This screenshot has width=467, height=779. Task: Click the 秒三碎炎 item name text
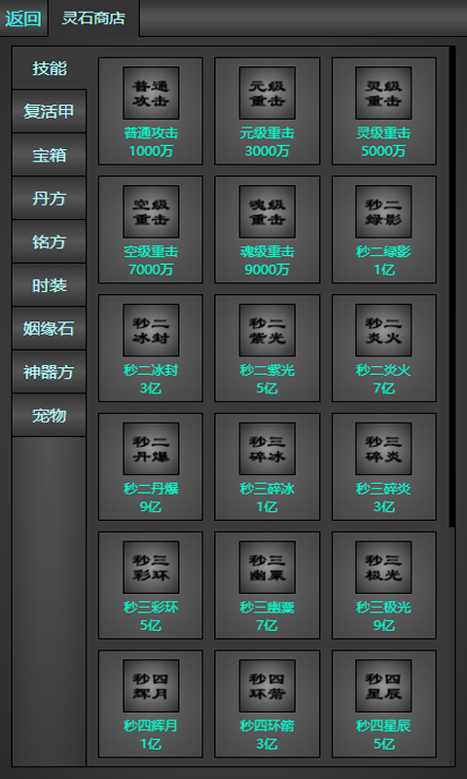[383, 489]
